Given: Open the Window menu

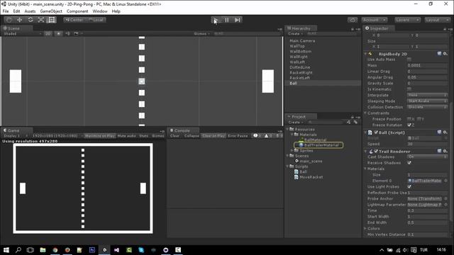Looking at the screenshot, I should click(x=100, y=11).
